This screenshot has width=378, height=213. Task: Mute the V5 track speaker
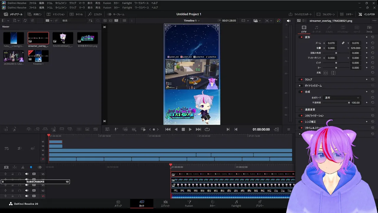coord(27,174)
